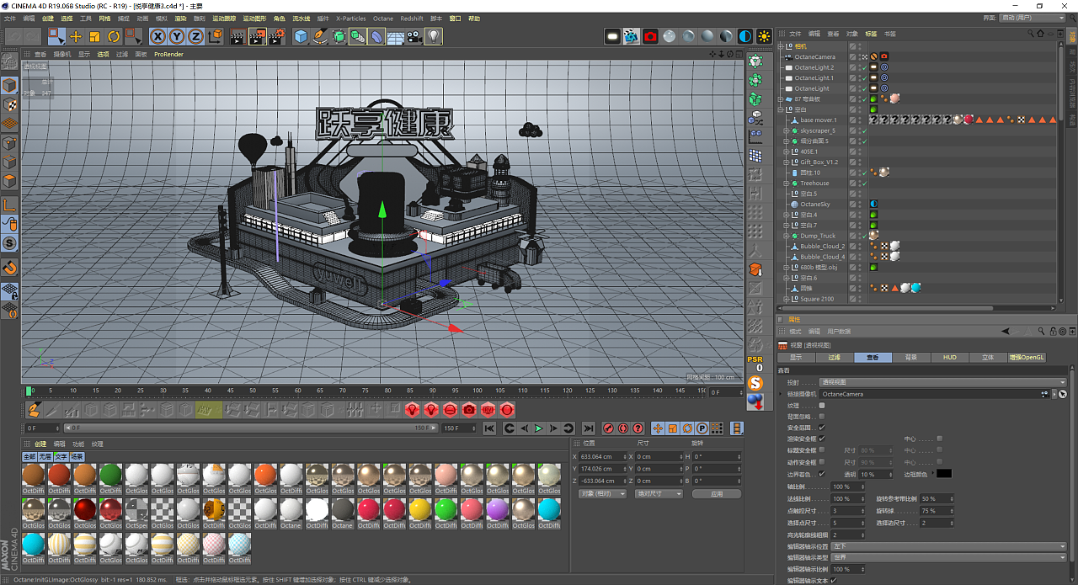The width and height of the screenshot is (1078, 585).
Task: Open the X-Particles menu
Action: coord(350,18)
